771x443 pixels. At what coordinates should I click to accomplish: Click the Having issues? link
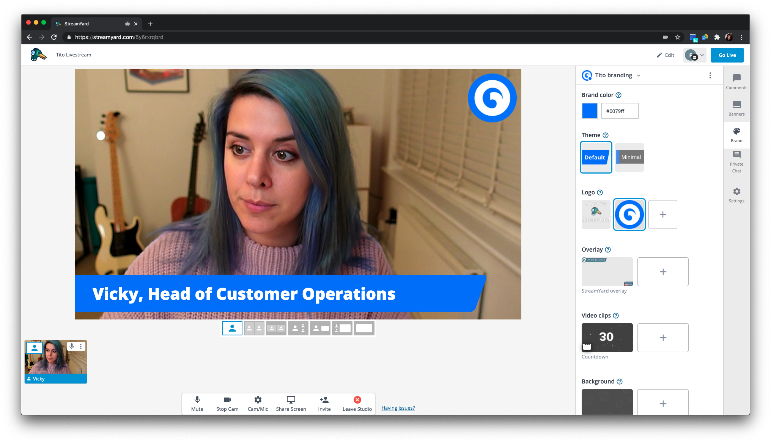pos(398,408)
